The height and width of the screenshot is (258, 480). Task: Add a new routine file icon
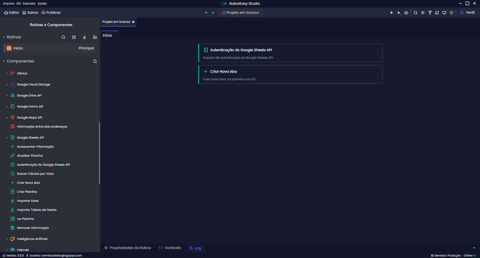tap(74, 37)
